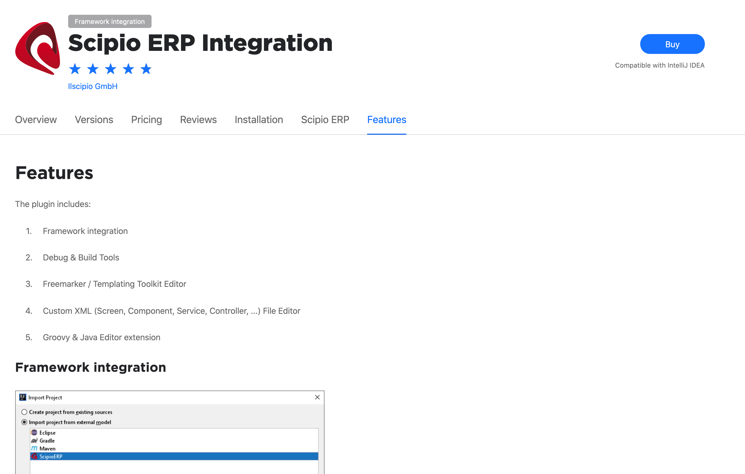Open the Import Project screenshot image
The width and height of the screenshot is (745, 474).
(170, 432)
